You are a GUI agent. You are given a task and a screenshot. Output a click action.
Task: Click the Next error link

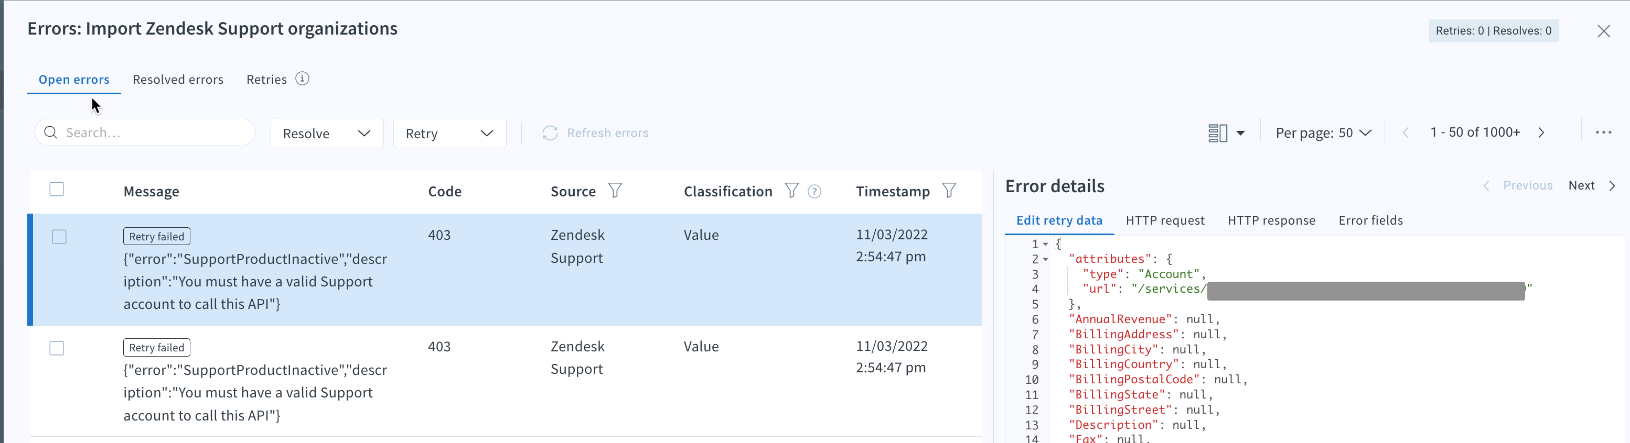pyautogui.click(x=1581, y=186)
